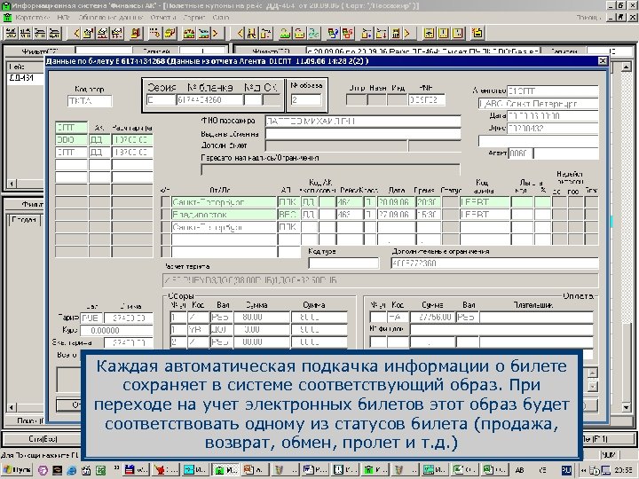Close the ticket data dialog
The width and height of the screenshot is (639, 479).
[603, 61]
